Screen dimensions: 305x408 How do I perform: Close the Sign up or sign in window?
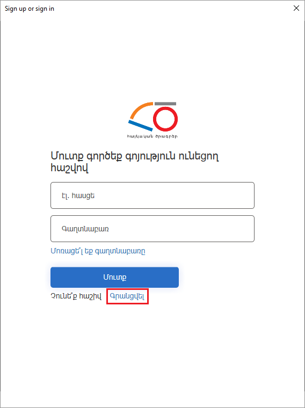coord(296,9)
